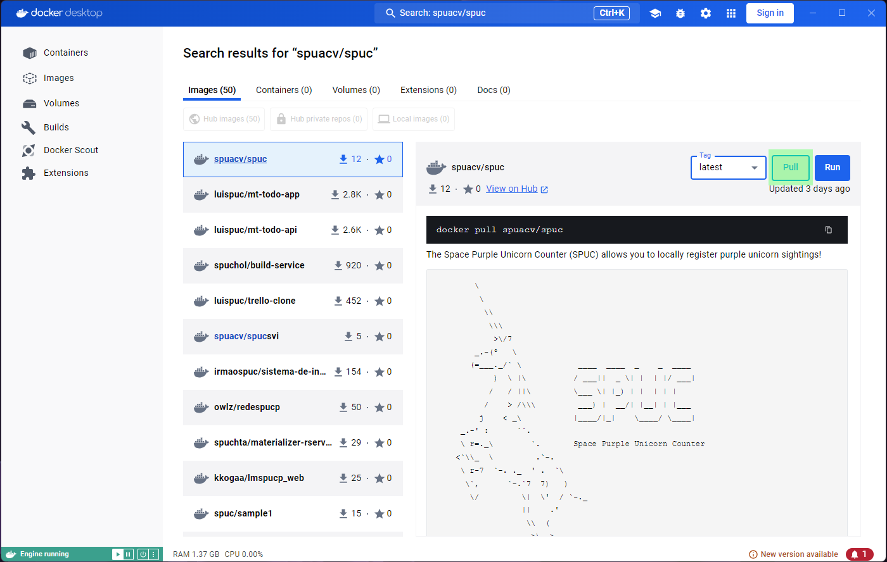
Task: Select the spuacv/spuc search result
Action: pyautogui.click(x=293, y=159)
